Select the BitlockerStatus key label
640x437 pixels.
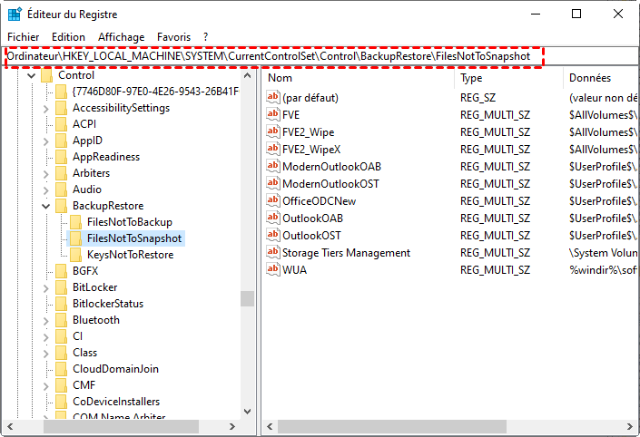click(108, 304)
